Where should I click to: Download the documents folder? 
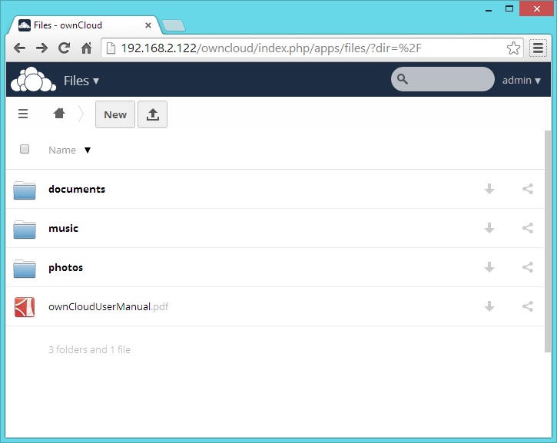pyautogui.click(x=489, y=189)
